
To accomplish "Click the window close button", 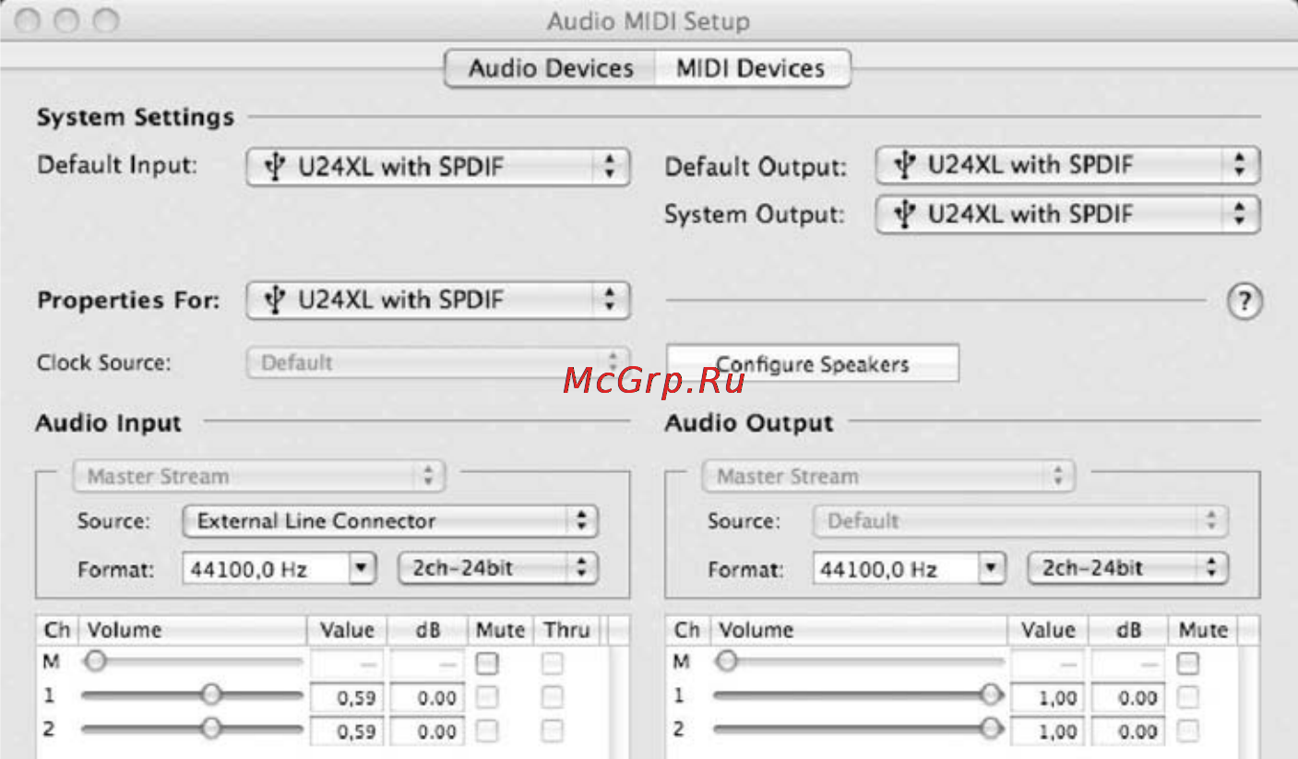I will coord(28,20).
